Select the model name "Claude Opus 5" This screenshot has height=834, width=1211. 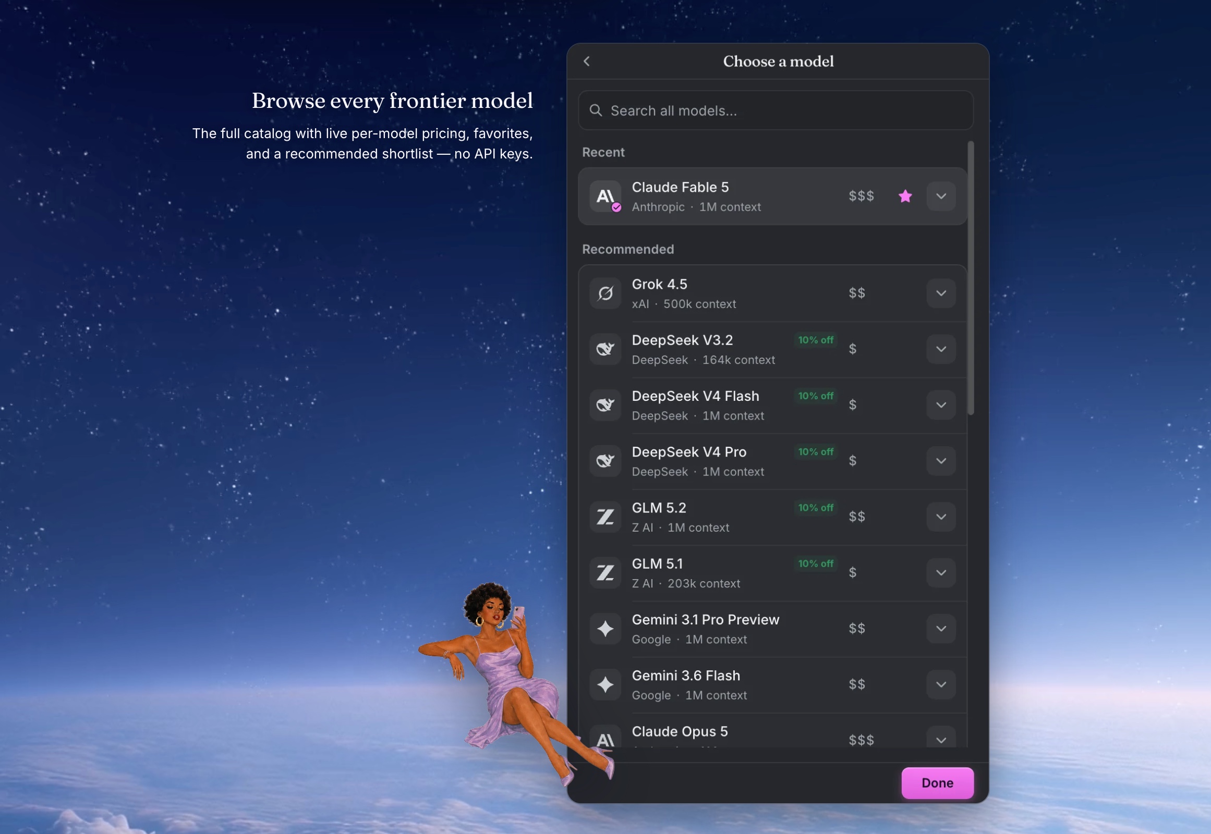click(680, 732)
